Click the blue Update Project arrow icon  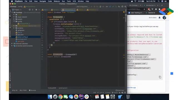[x=110, y=7]
